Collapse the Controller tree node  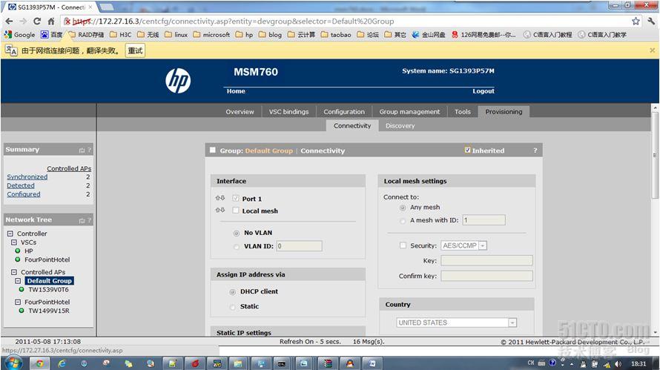coord(10,234)
